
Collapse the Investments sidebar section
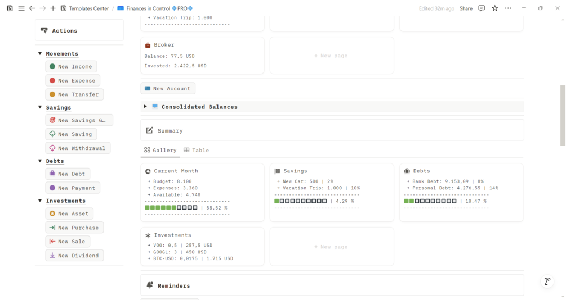pos(40,201)
